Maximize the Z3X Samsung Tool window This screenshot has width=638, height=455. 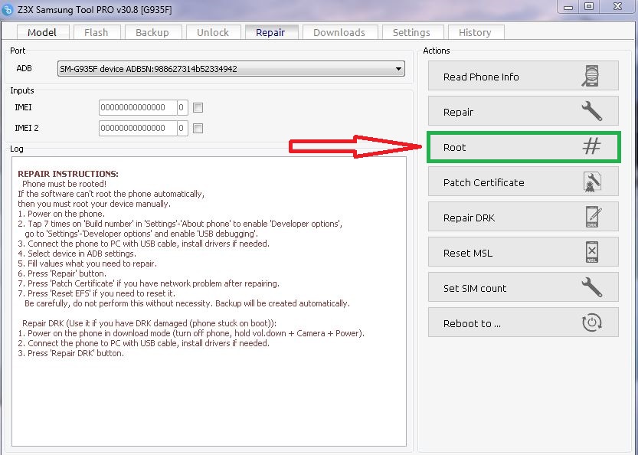(589, 7)
